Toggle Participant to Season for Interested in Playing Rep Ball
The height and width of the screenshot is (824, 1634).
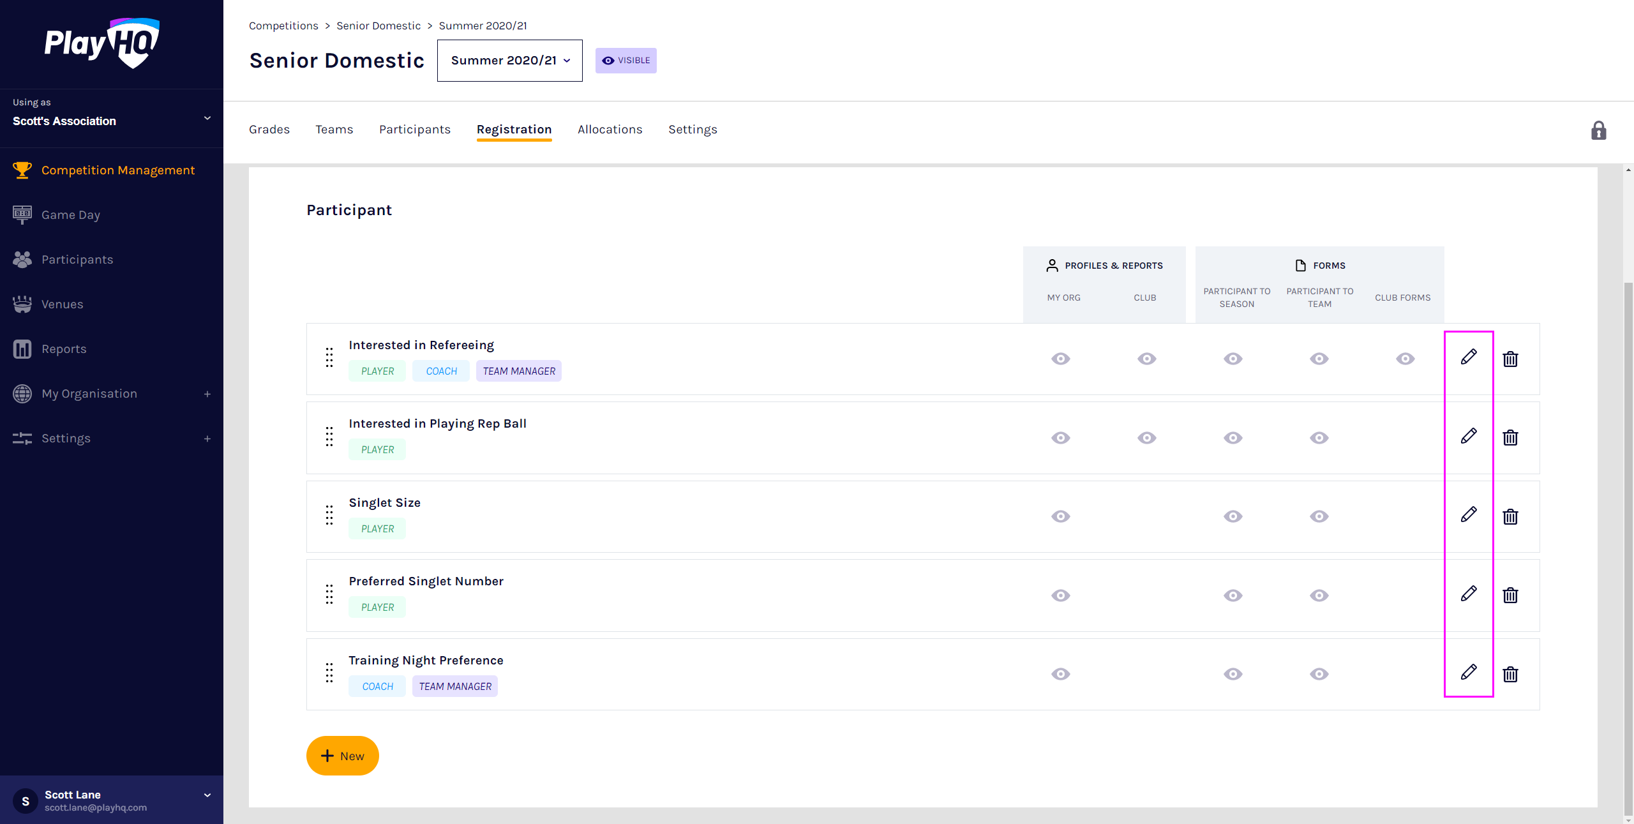(x=1233, y=438)
